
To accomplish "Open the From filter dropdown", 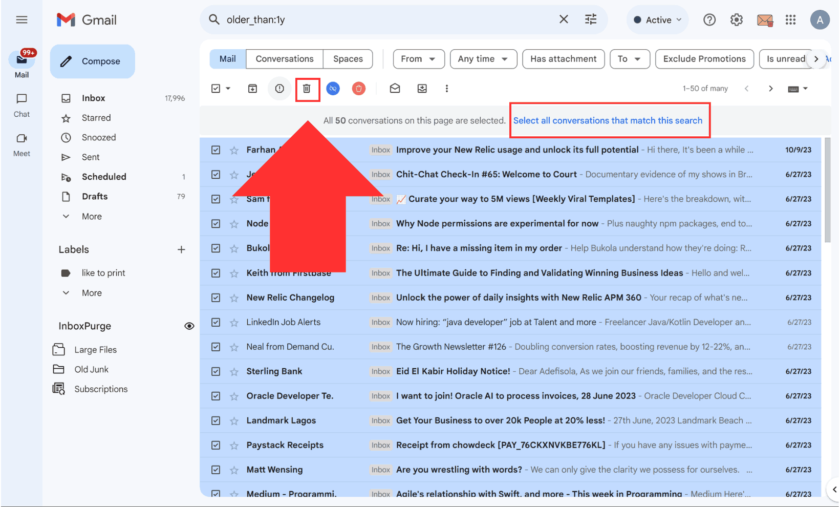I will pos(418,59).
